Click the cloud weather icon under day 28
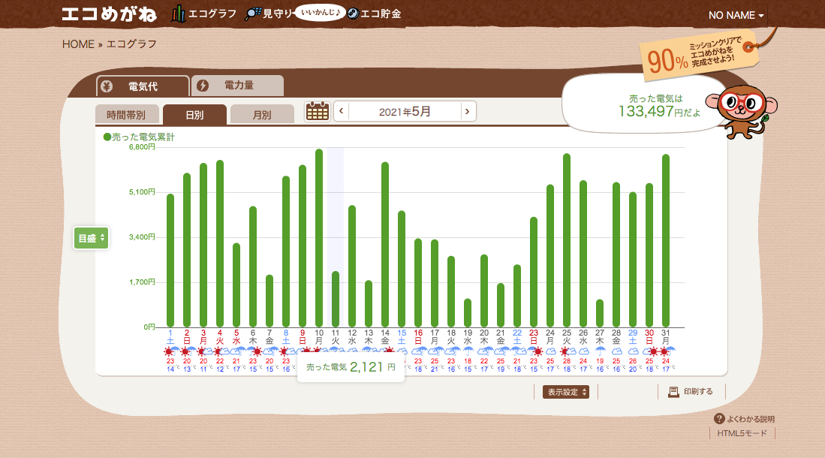 [x=616, y=351]
